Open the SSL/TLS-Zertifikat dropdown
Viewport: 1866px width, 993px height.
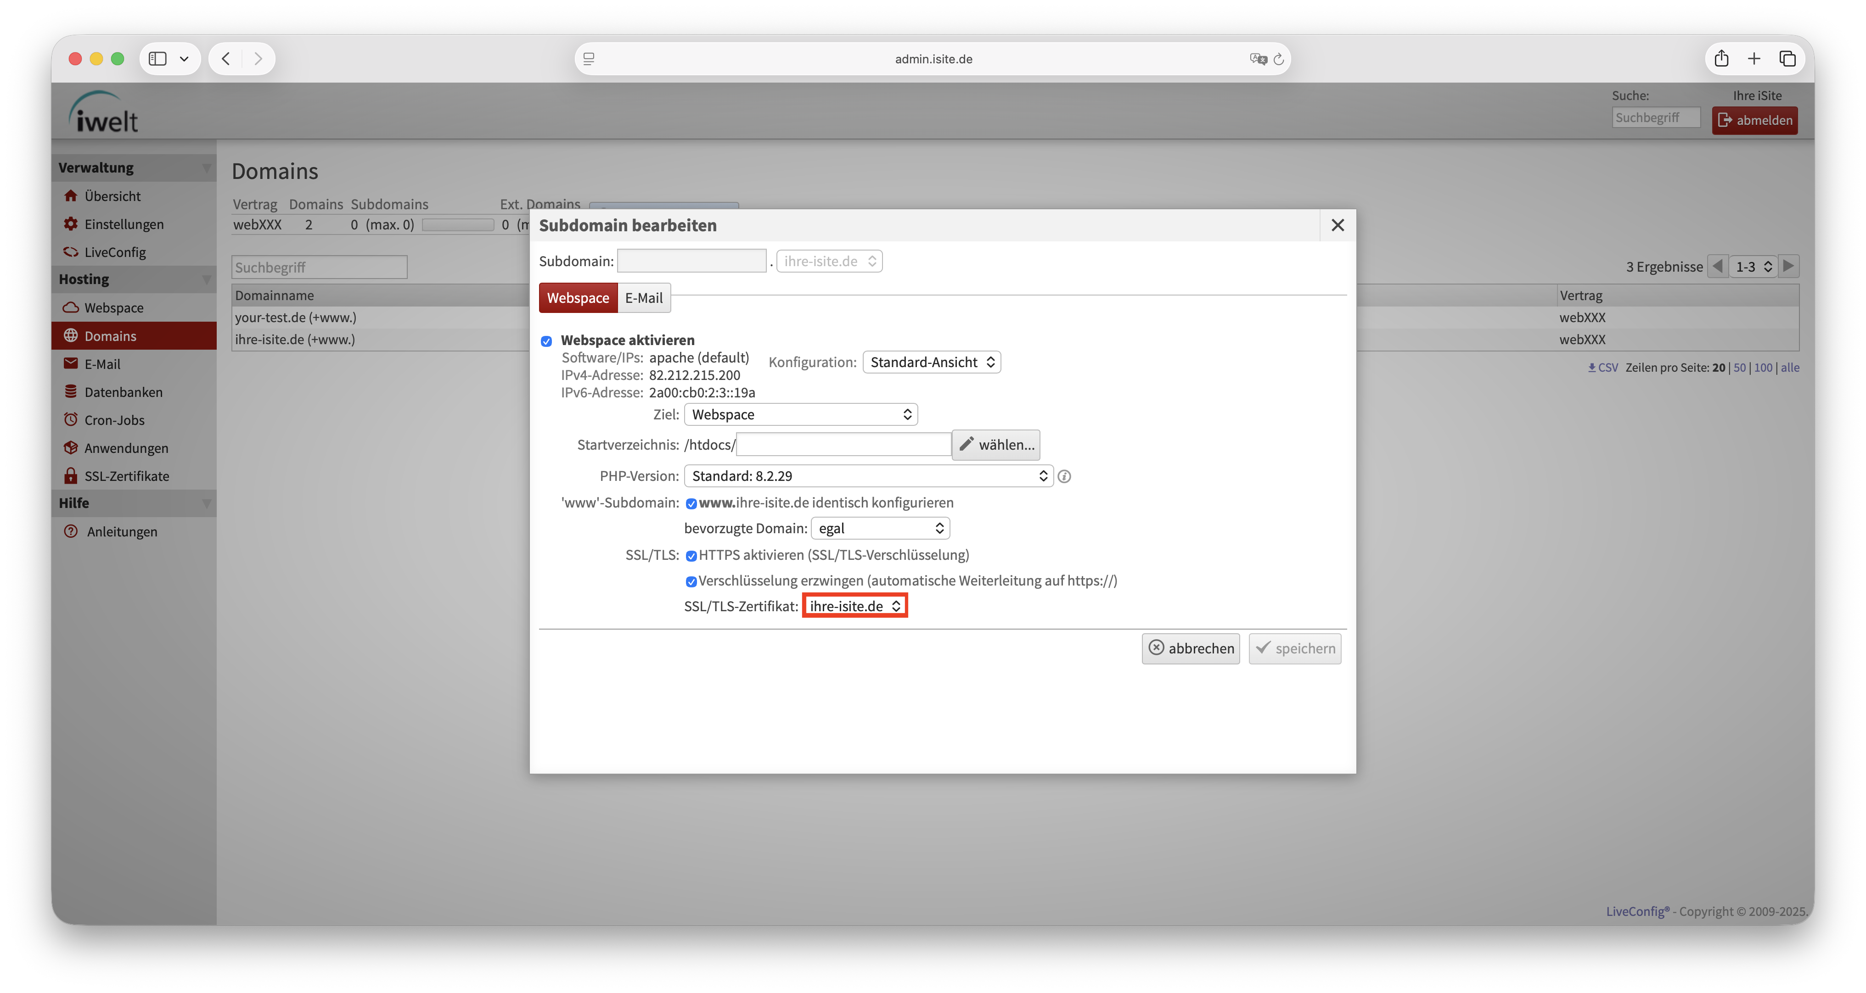tap(854, 607)
